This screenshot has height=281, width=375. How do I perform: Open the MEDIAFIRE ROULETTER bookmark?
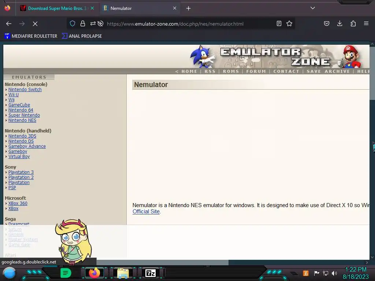click(31, 36)
